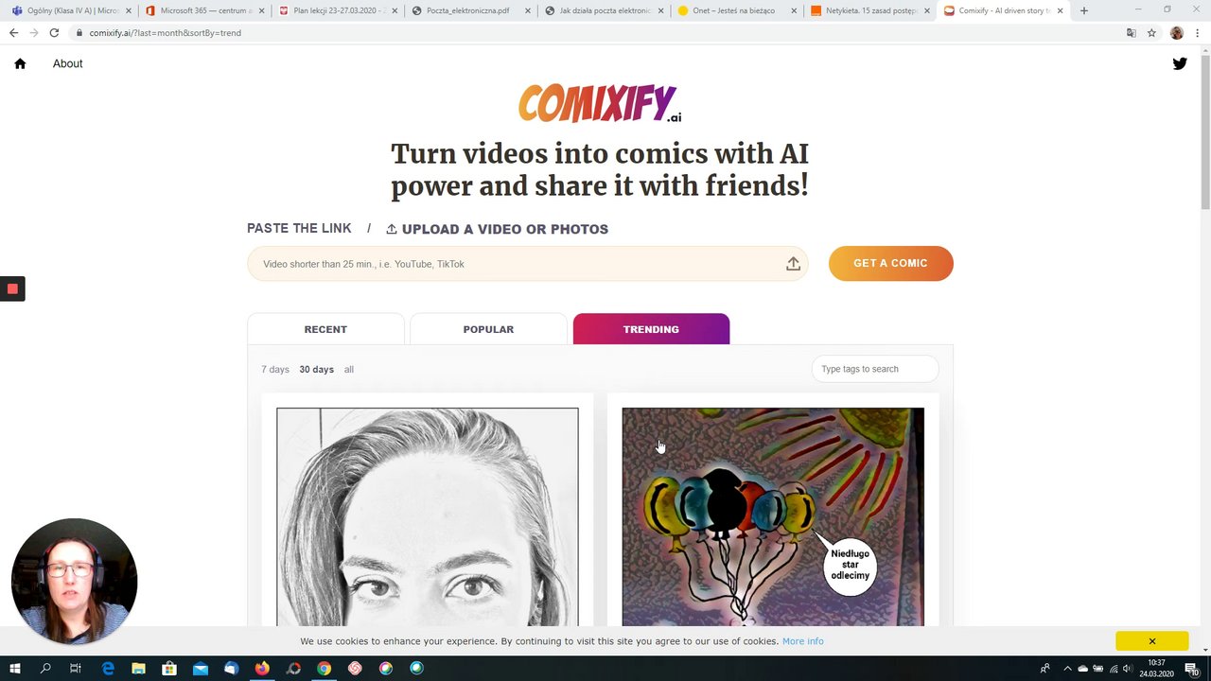
Task: Switch to the POPULAR tab
Action: coord(488,329)
